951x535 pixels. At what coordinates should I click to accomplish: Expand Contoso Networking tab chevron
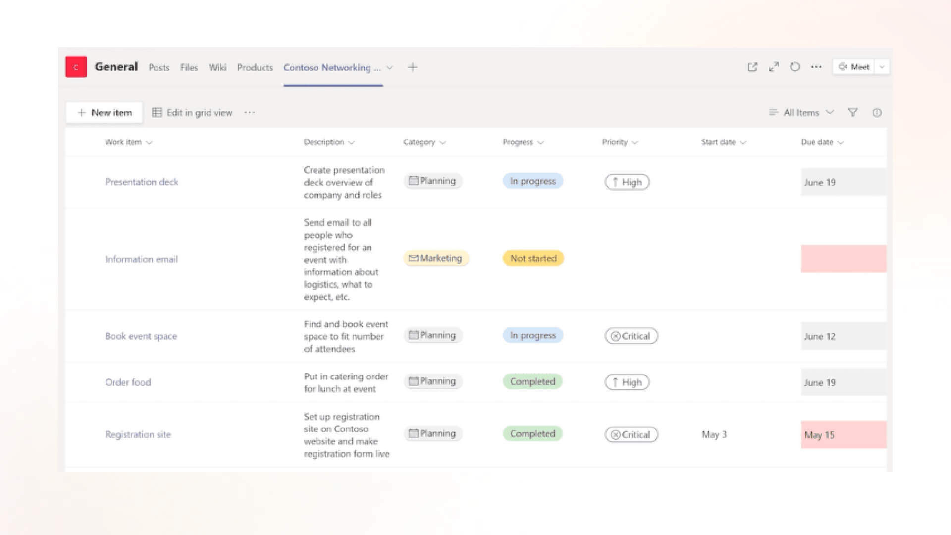pos(390,68)
